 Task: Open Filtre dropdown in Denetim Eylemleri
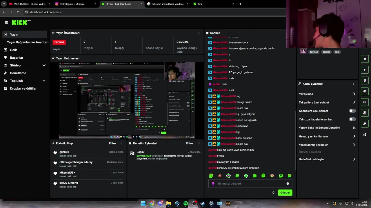190,143
